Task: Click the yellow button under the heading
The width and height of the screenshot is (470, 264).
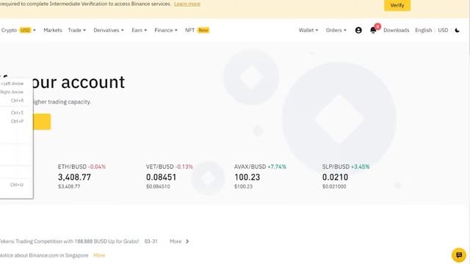Action: [x=42, y=122]
